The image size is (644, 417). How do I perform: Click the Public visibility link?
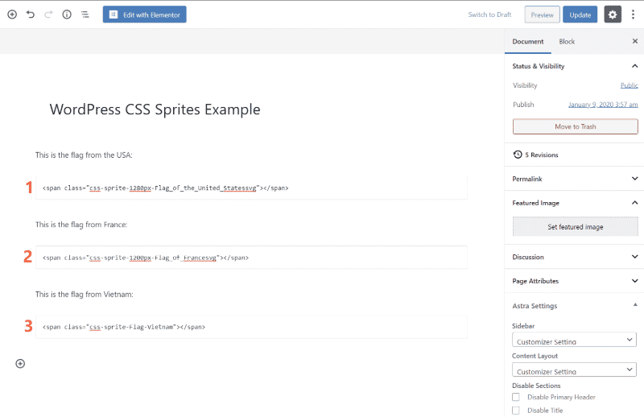coord(629,85)
